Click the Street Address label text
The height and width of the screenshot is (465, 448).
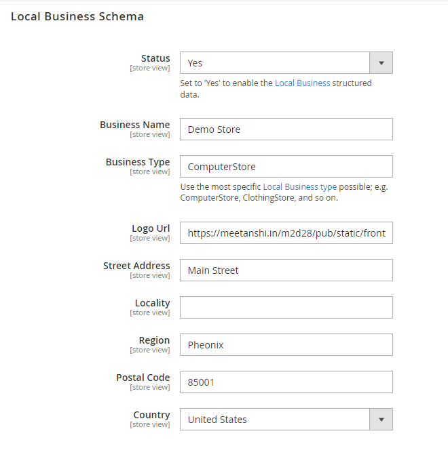tap(136, 266)
